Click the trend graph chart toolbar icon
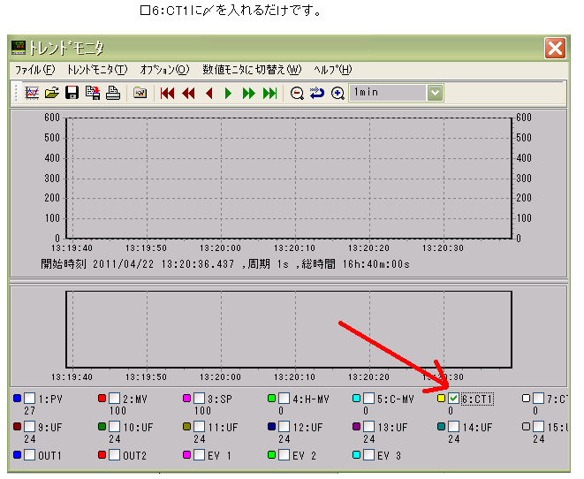 click(x=32, y=93)
